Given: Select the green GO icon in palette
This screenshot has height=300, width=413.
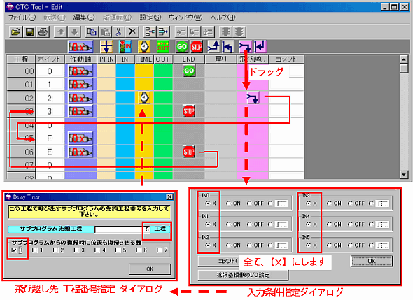Looking at the screenshot, I should point(182,47).
